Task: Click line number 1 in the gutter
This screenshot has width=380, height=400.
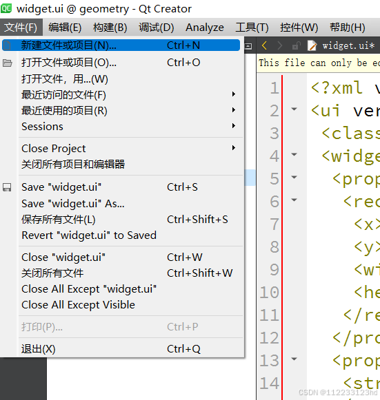Action: 274,88
